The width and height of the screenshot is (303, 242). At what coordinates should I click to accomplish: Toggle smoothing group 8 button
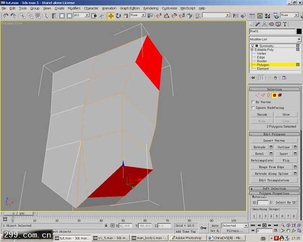294,216
